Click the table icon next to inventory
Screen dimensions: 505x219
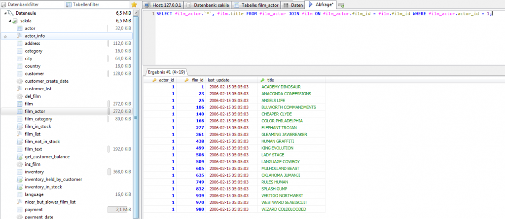[x=19, y=172]
